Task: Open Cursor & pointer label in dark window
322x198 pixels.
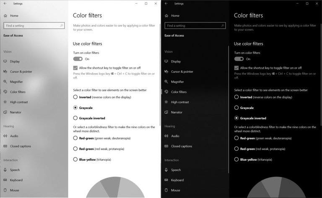Action: tap(182, 71)
